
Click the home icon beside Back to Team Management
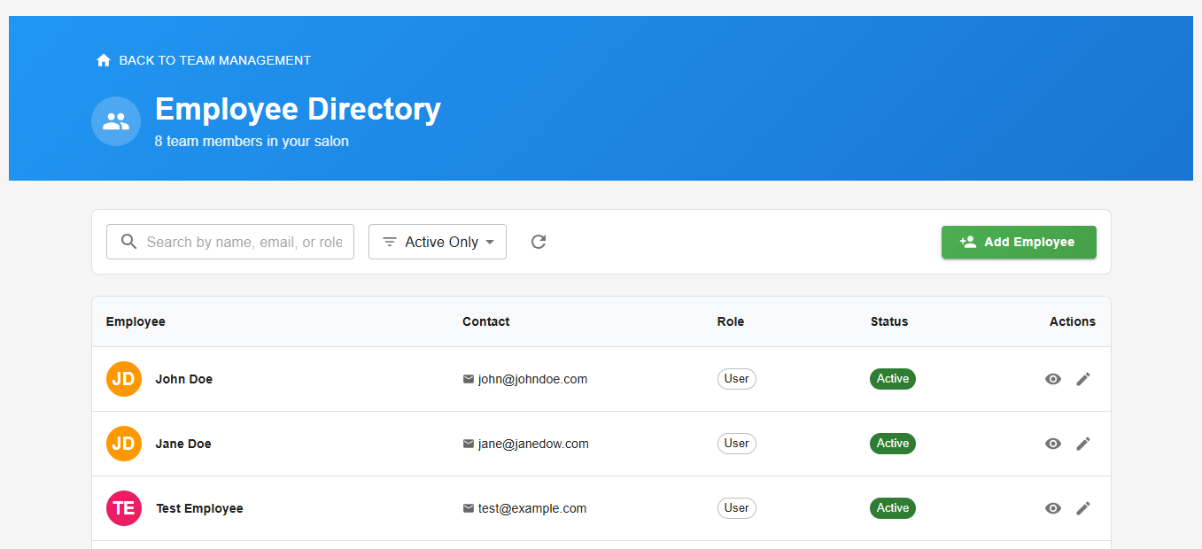point(104,60)
